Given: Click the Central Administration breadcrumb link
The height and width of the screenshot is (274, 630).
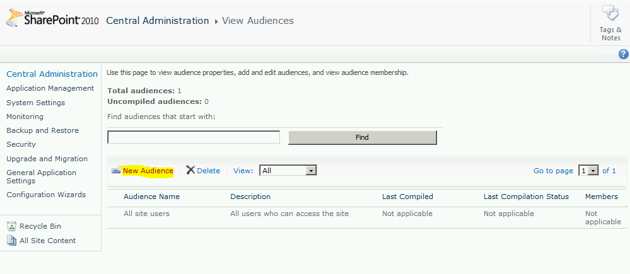Looking at the screenshot, I should point(157,21).
